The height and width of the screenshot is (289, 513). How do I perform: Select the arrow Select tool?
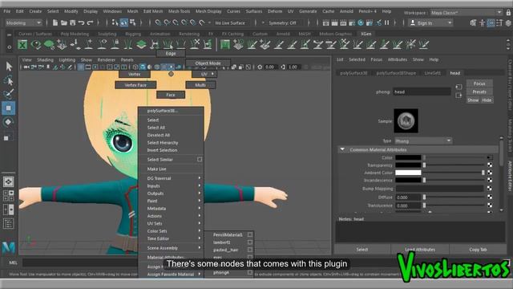pos(9,67)
